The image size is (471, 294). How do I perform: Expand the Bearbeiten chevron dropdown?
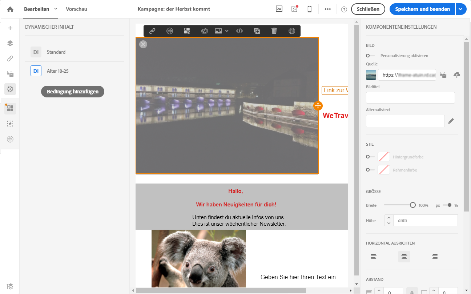coord(56,9)
